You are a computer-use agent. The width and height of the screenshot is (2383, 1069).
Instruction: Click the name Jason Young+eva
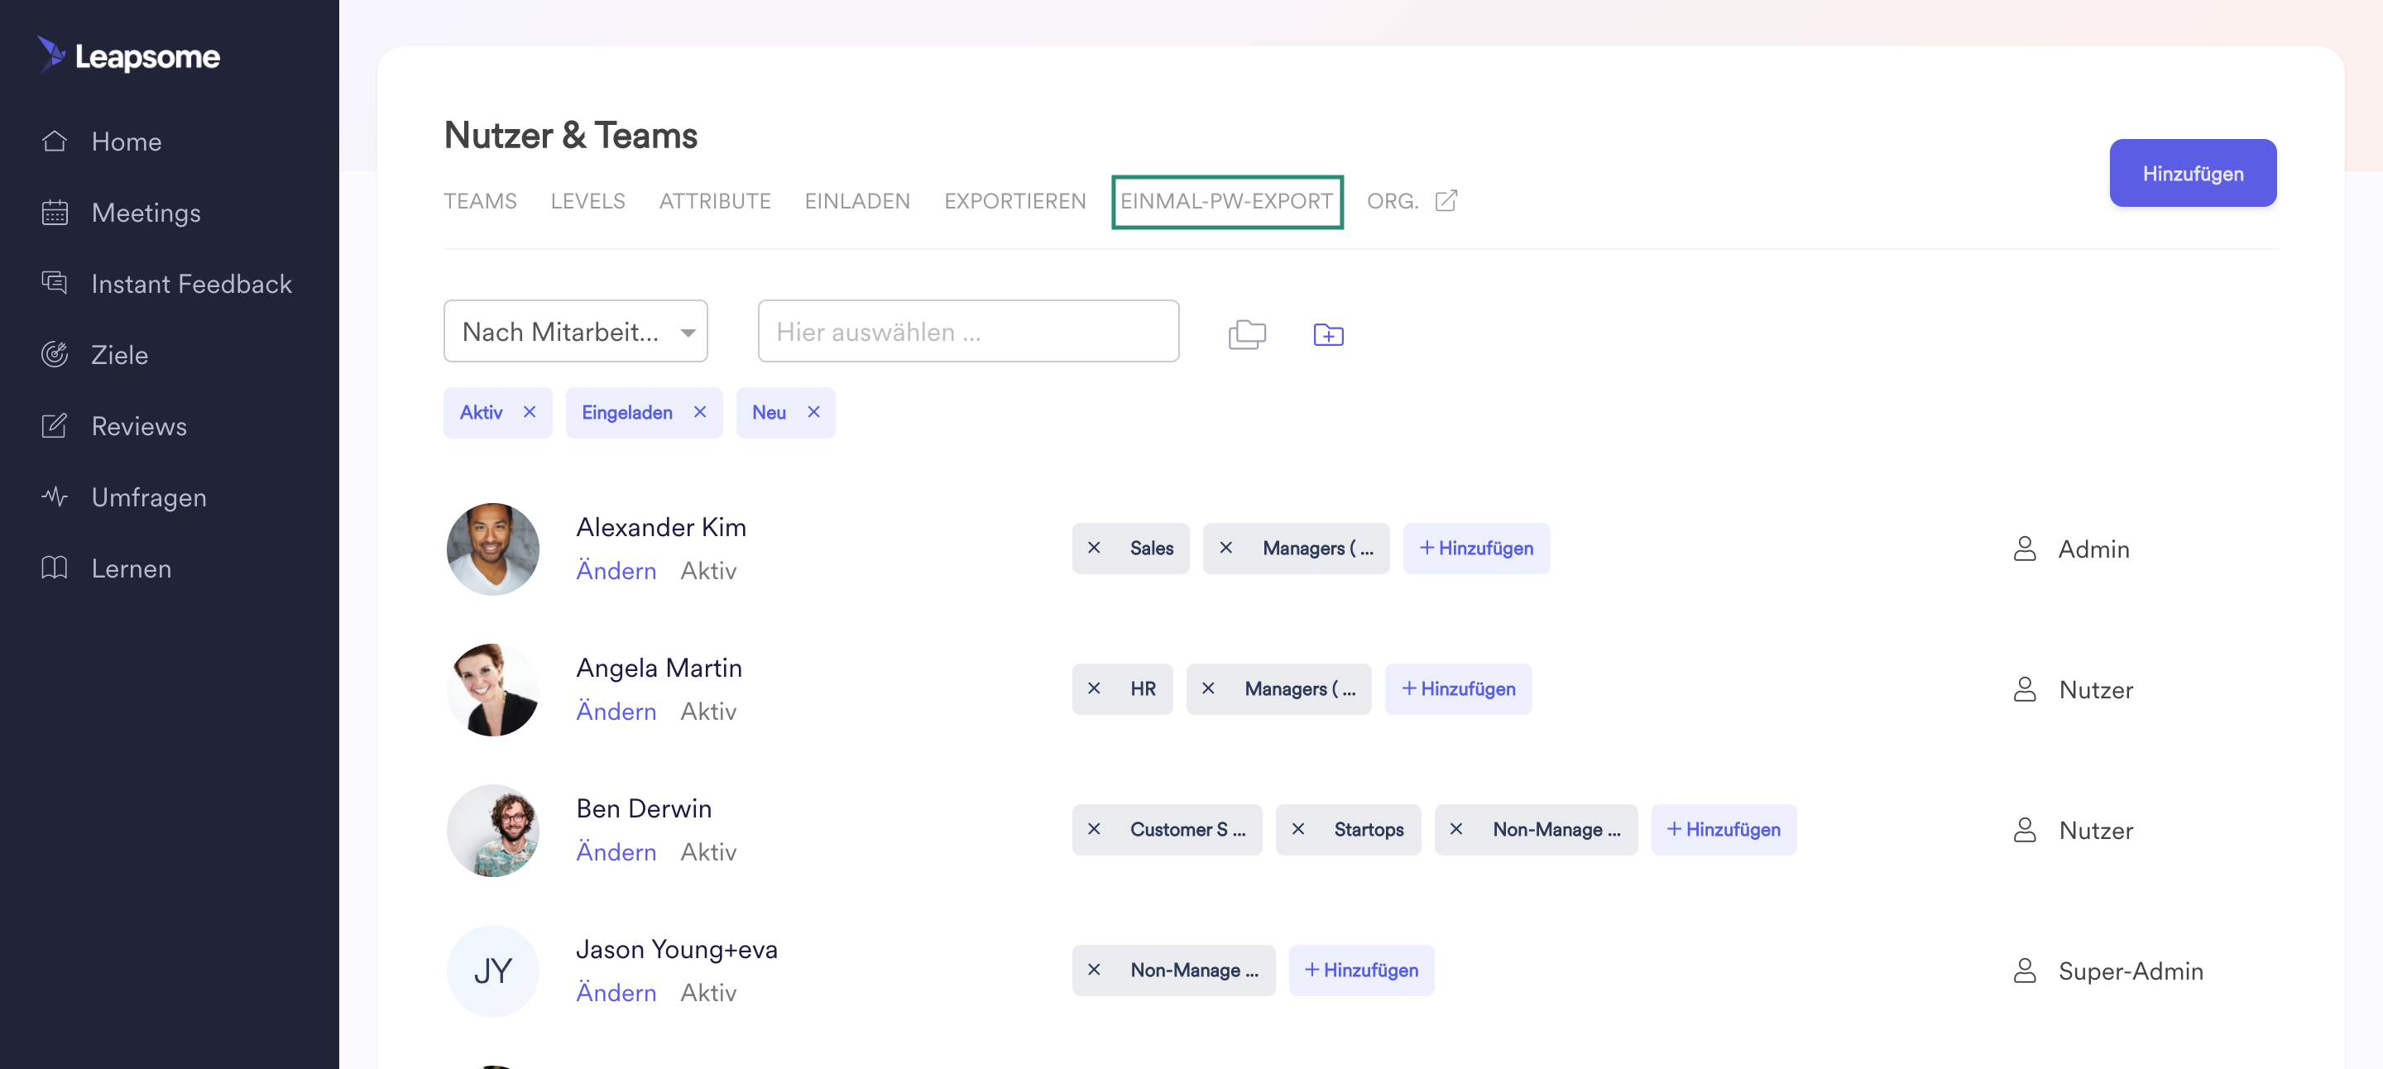click(x=676, y=949)
